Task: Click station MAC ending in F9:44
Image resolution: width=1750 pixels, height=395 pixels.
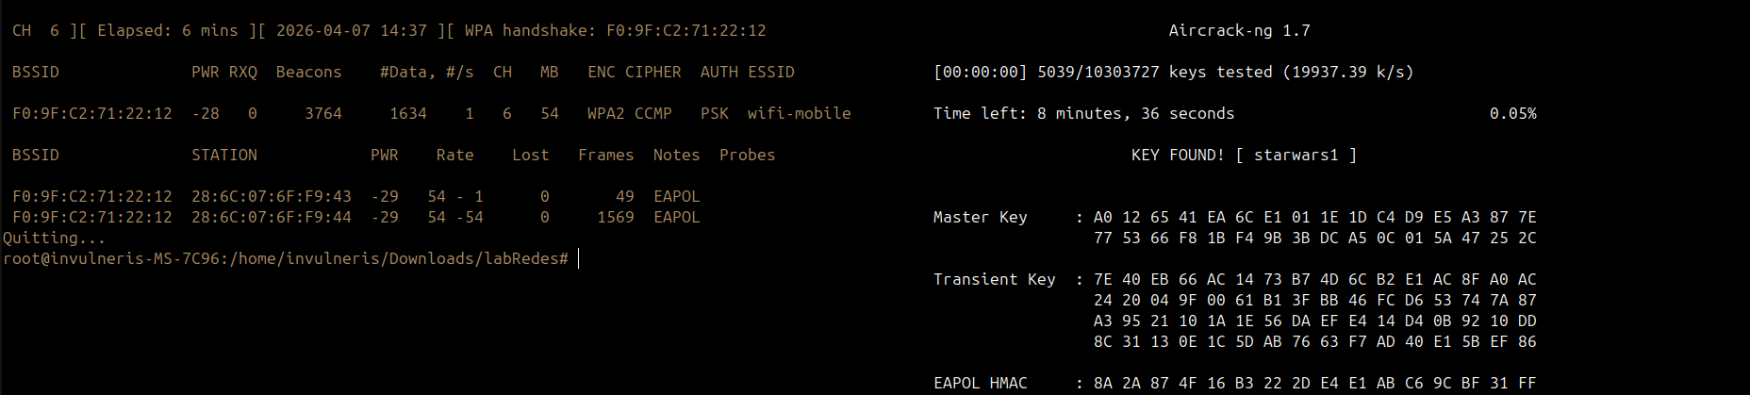Action: click(x=271, y=217)
